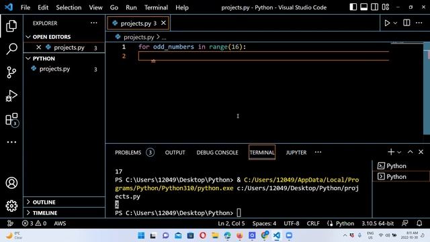430x242 pixels.
Task: Click the breadcrumb ellipsis after projects.py
Action: click(164, 38)
